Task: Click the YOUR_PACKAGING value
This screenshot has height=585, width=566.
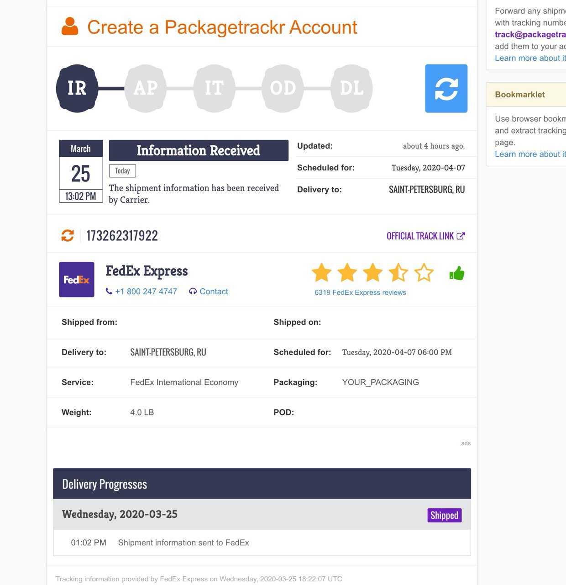Action: 381,382
